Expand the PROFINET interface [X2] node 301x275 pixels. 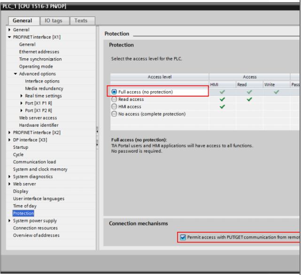click(x=9, y=132)
